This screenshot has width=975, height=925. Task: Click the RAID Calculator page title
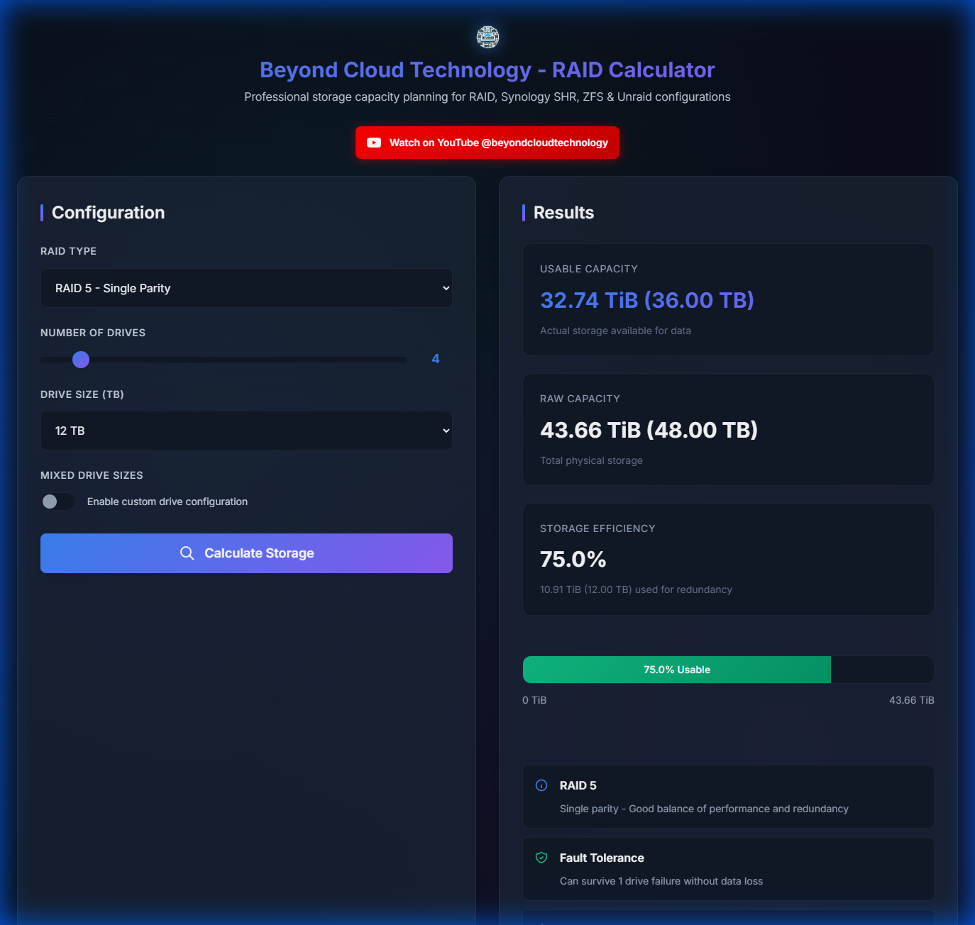pos(487,70)
